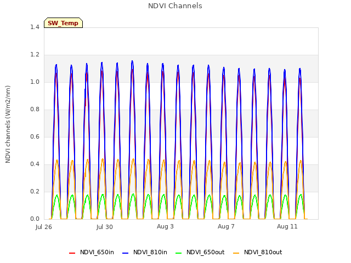Toggle the NDVI_810out legend entry
This screenshot has height=263, width=351.
(257, 253)
